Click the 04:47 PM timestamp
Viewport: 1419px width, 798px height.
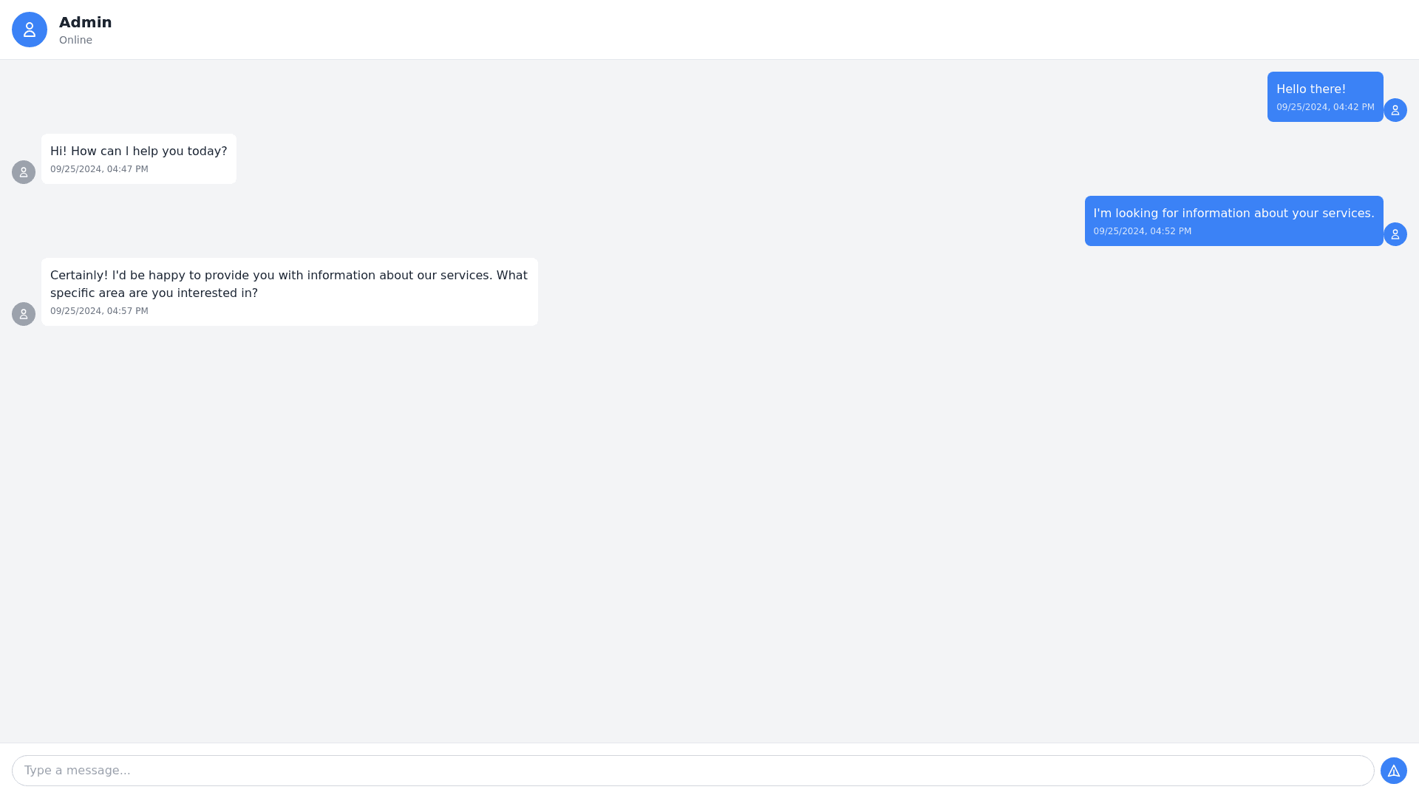(x=99, y=169)
